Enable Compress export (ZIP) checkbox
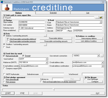The width and height of the screenshot is (108, 98). [x=4, y=68]
